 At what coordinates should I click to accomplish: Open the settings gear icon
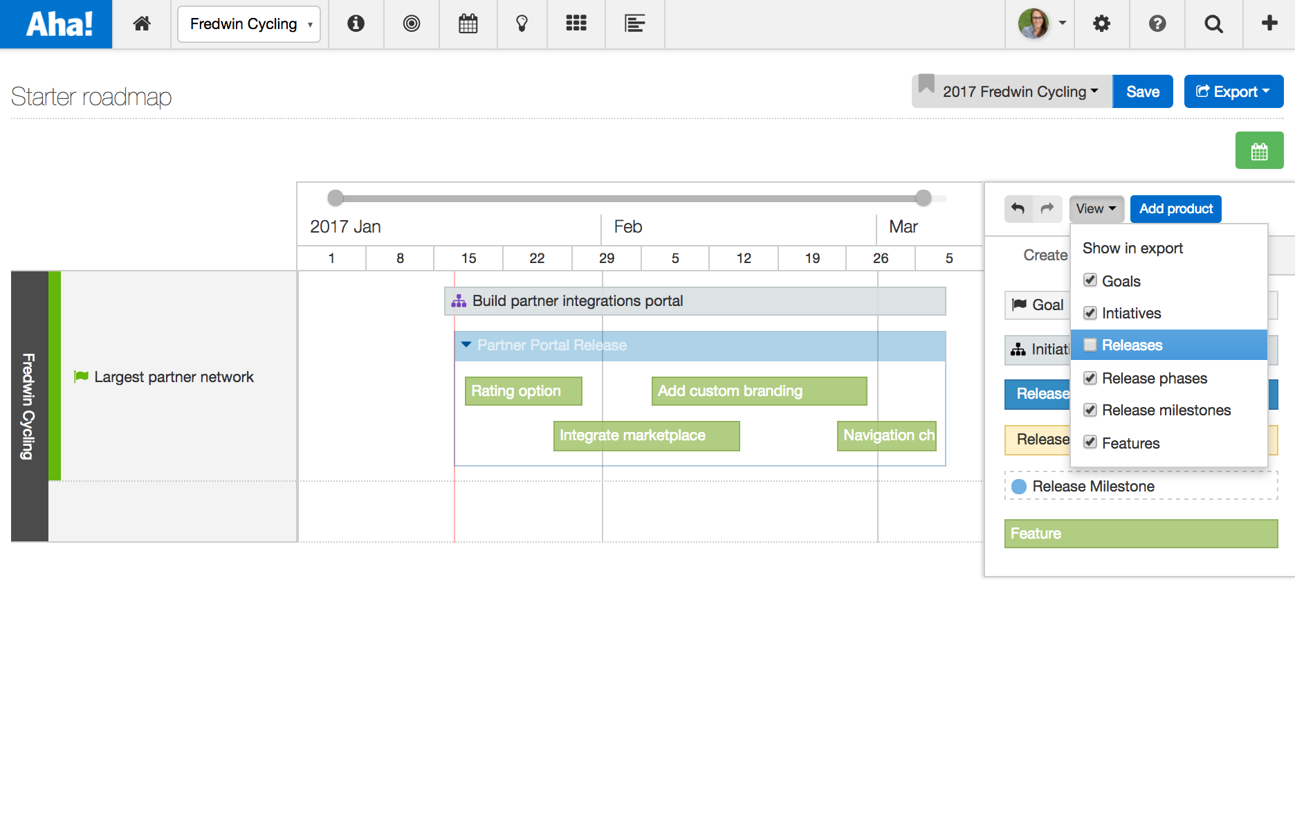tap(1101, 24)
